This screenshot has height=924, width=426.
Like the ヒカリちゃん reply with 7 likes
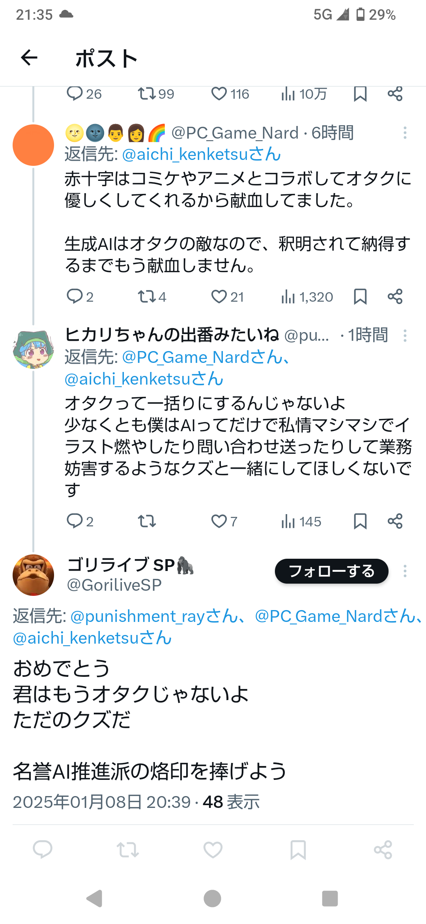224,521
